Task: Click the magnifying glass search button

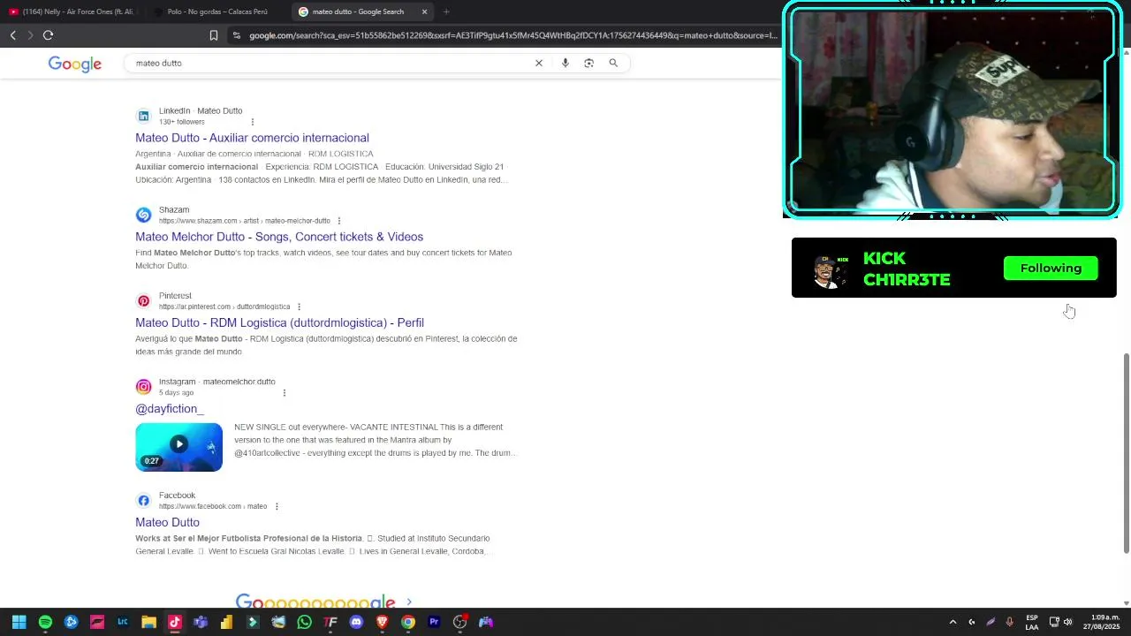Action: (613, 63)
